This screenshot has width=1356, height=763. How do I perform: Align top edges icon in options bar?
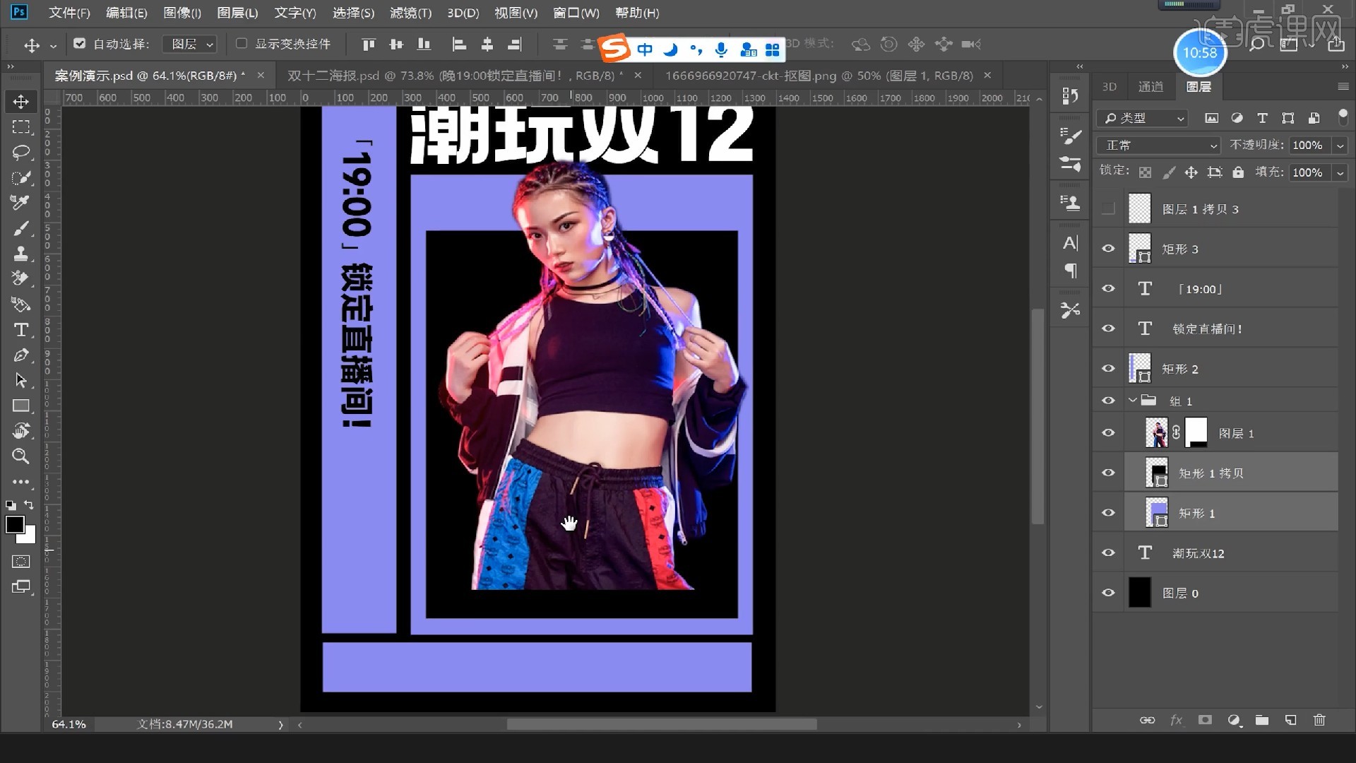pyautogui.click(x=369, y=45)
